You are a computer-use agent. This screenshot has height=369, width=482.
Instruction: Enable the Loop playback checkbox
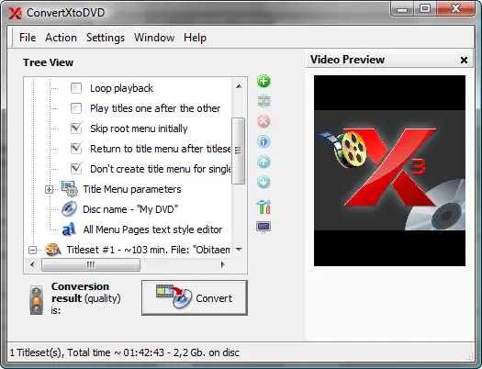coord(76,88)
